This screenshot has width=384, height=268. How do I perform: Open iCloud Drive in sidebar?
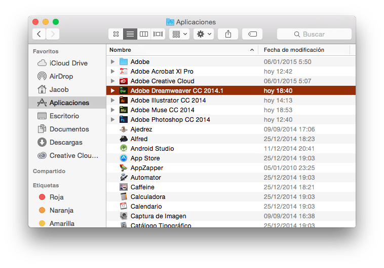pos(67,63)
